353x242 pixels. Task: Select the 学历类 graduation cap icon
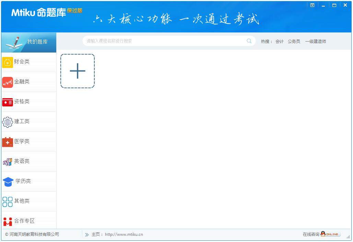[x=8, y=181]
